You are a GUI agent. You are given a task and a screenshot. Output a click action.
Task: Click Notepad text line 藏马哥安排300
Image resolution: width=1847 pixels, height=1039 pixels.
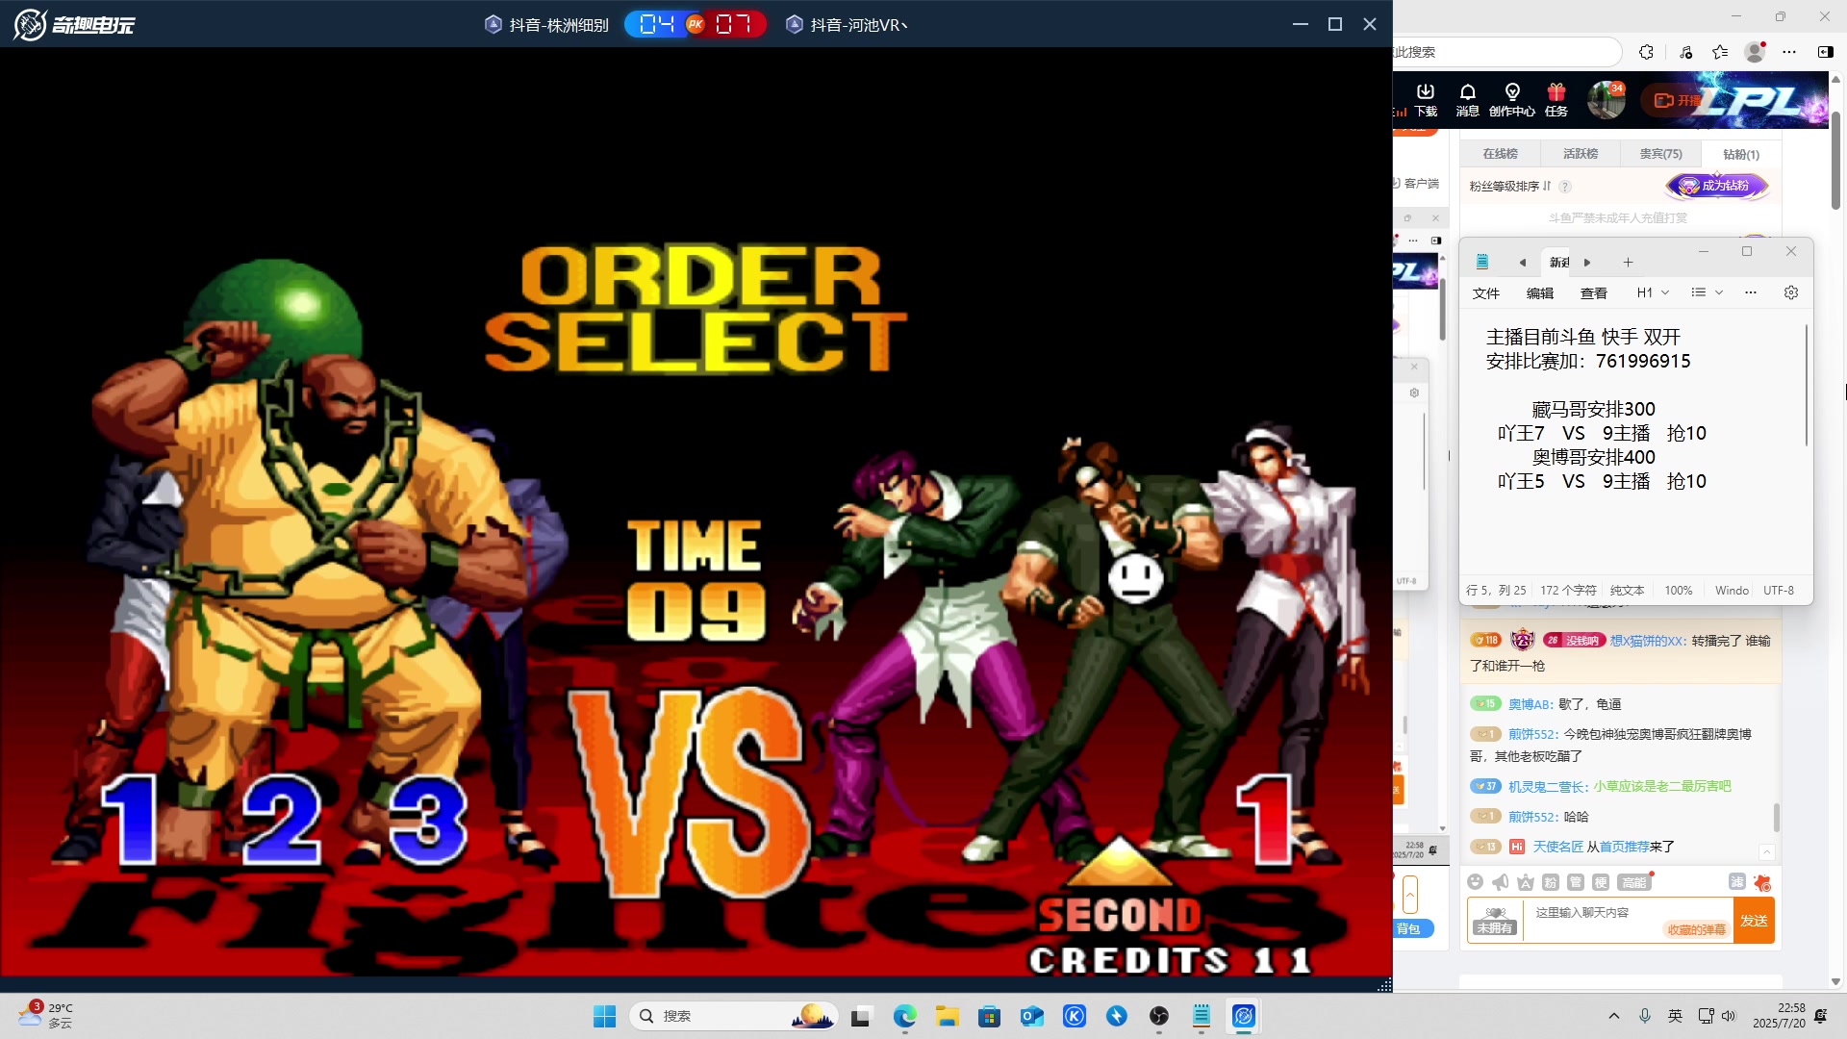point(1593,409)
